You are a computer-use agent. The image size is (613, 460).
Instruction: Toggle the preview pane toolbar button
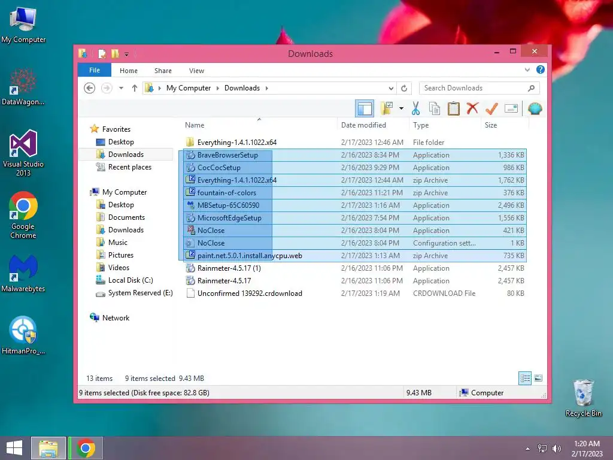tap(365, 108)
